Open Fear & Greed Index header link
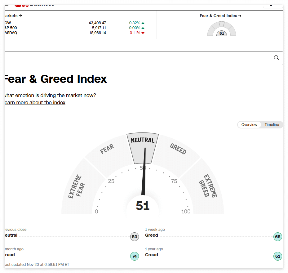288x273 pixels. pos(220,16)
